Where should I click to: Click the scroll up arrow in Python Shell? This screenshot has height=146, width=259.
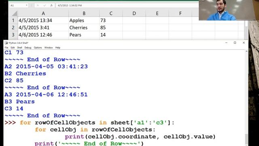click(x=246, y=52)
